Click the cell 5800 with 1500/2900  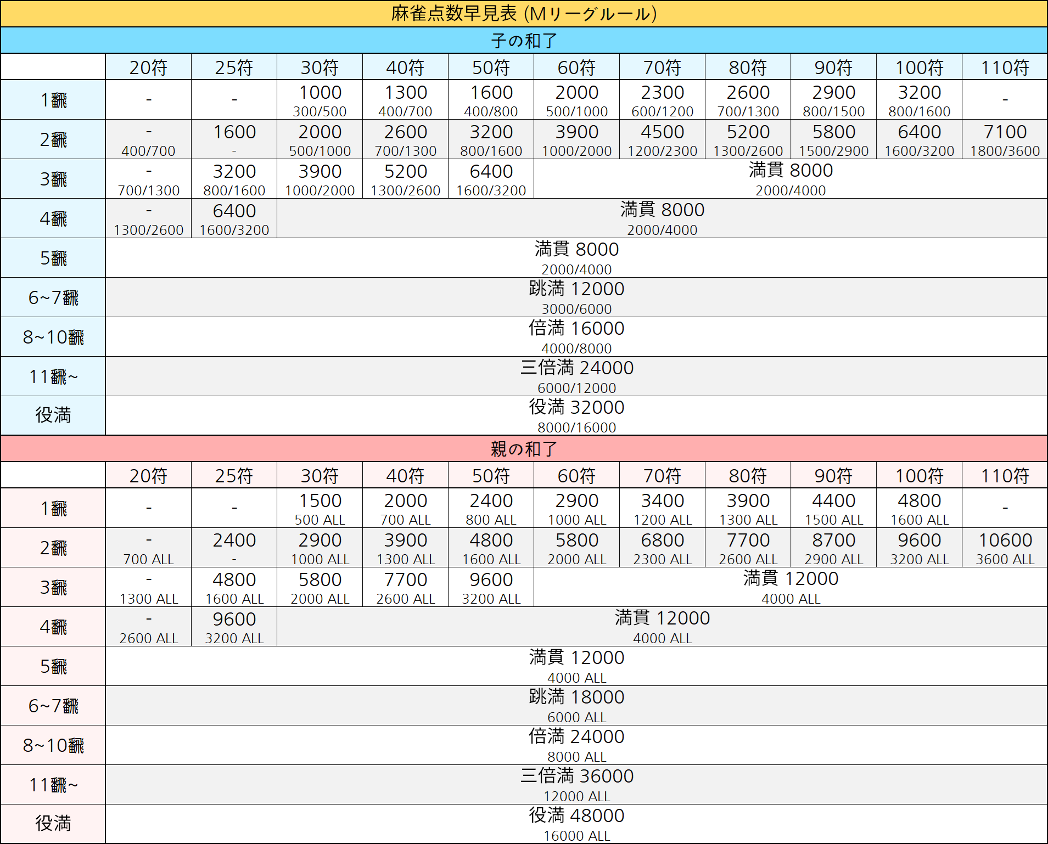coord(833,139)
